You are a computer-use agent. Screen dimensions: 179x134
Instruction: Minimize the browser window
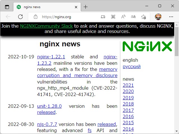[147, 6]
